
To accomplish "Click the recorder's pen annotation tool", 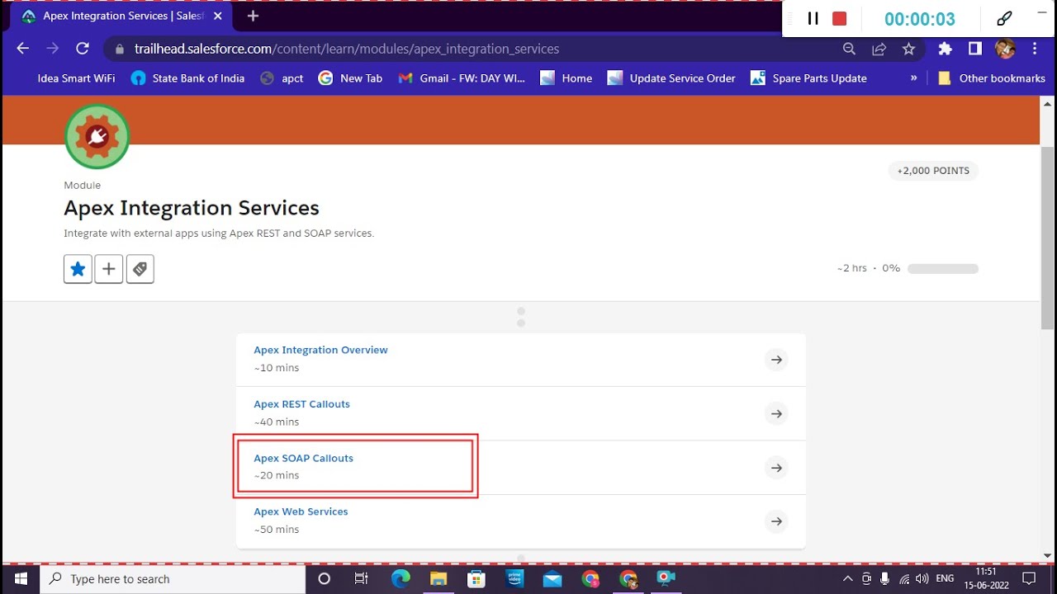I will [1004, 18].
